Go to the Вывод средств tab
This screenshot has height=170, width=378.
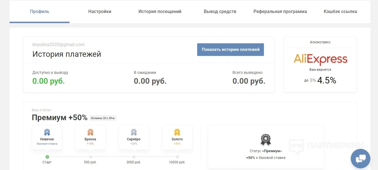220,12
